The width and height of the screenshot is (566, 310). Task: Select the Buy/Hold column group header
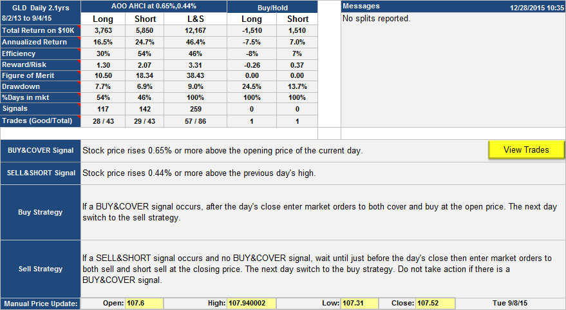(272, 6)
